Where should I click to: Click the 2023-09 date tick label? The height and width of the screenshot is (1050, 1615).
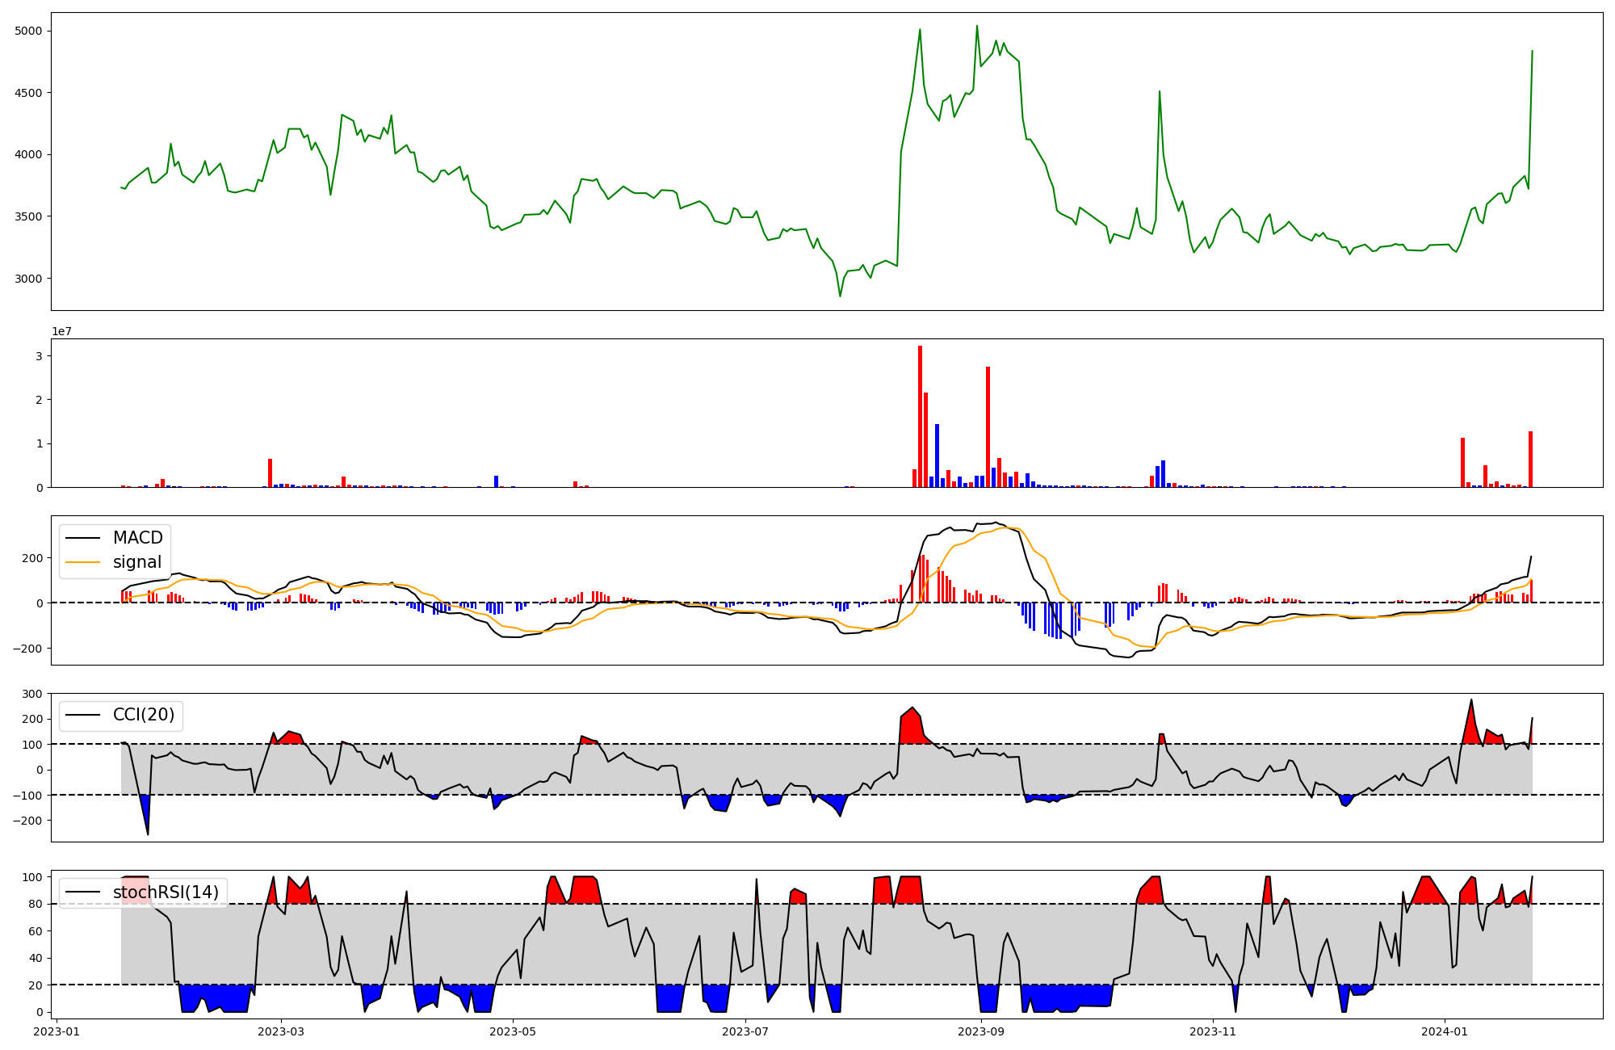pos(980,1031)
